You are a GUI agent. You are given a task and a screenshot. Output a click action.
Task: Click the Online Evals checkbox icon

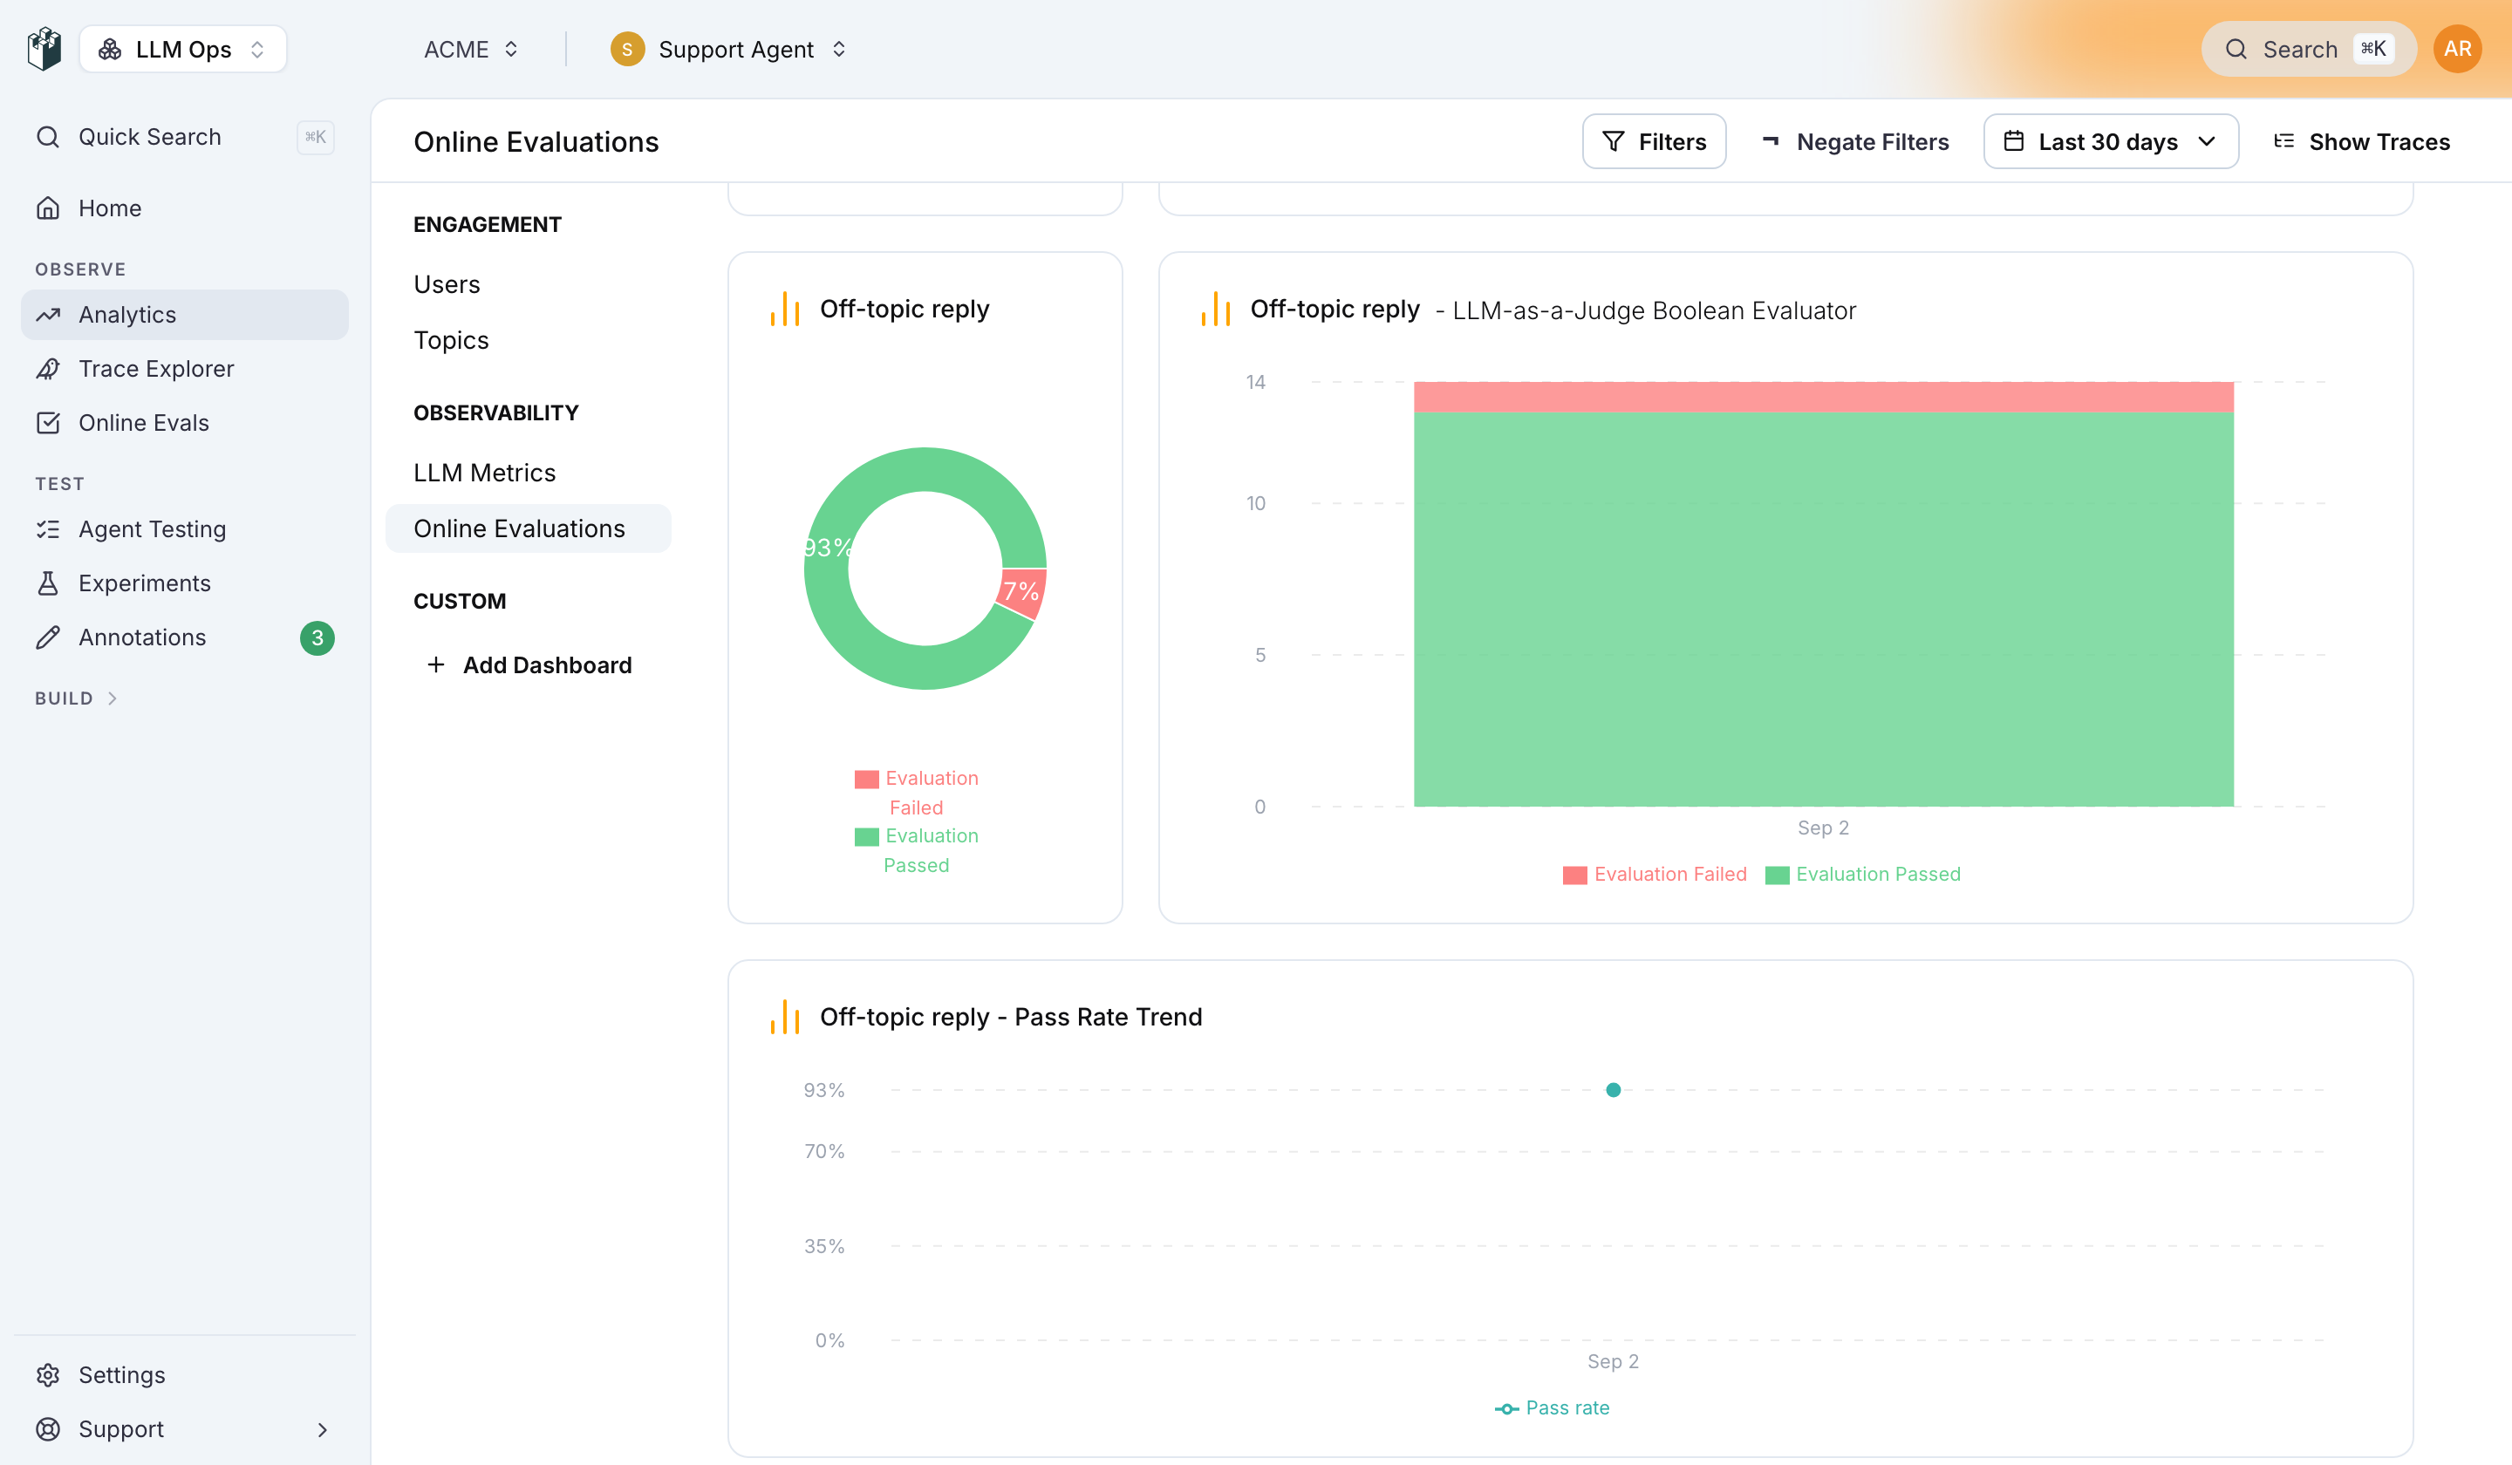[48, 423]
